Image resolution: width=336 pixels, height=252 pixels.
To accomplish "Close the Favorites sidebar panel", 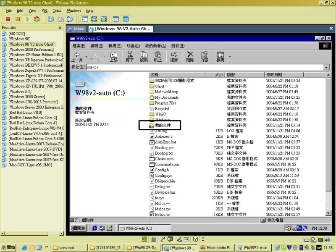I will pos(60,28).
